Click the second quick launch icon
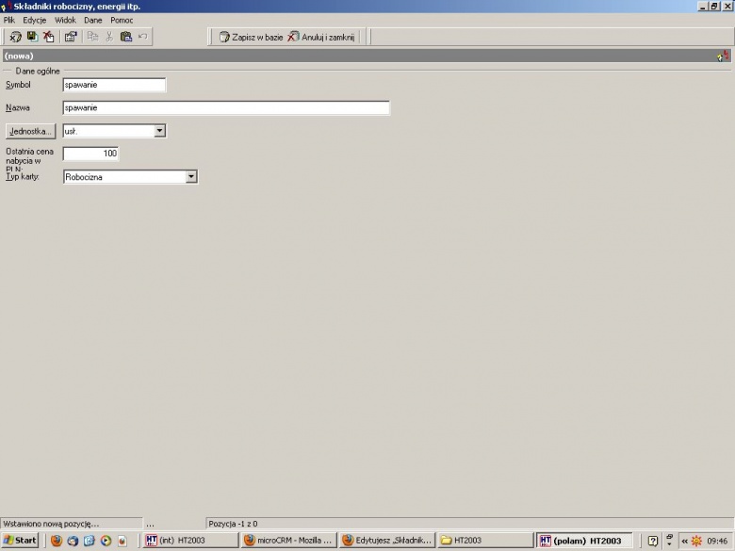Screen dimensions: 735x551 pos(73,541)
